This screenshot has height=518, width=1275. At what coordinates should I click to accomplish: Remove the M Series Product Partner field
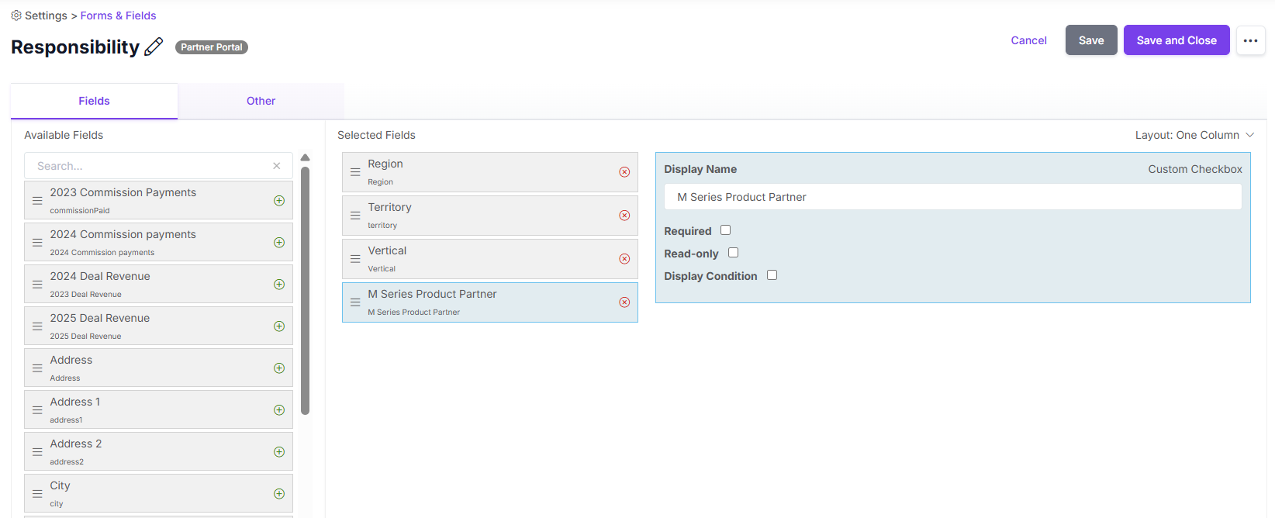coord(624,302)
